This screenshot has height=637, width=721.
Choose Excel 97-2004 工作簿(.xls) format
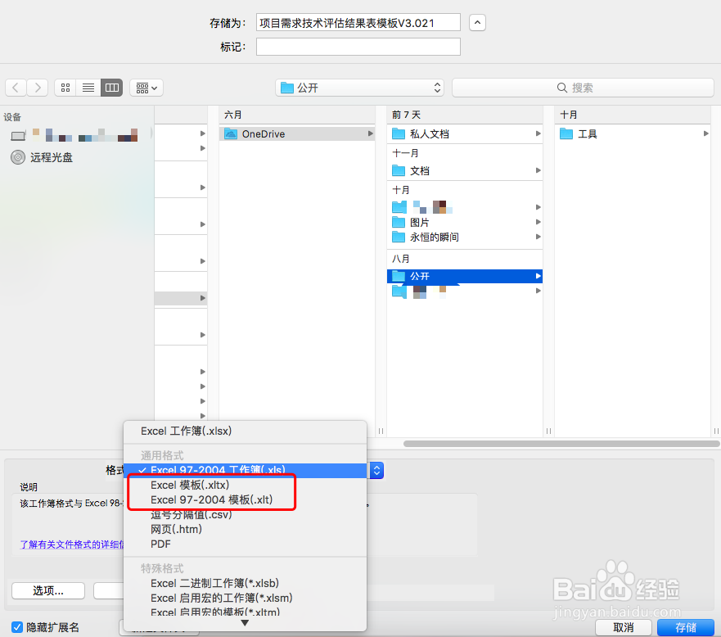click(x=245, y=470)
